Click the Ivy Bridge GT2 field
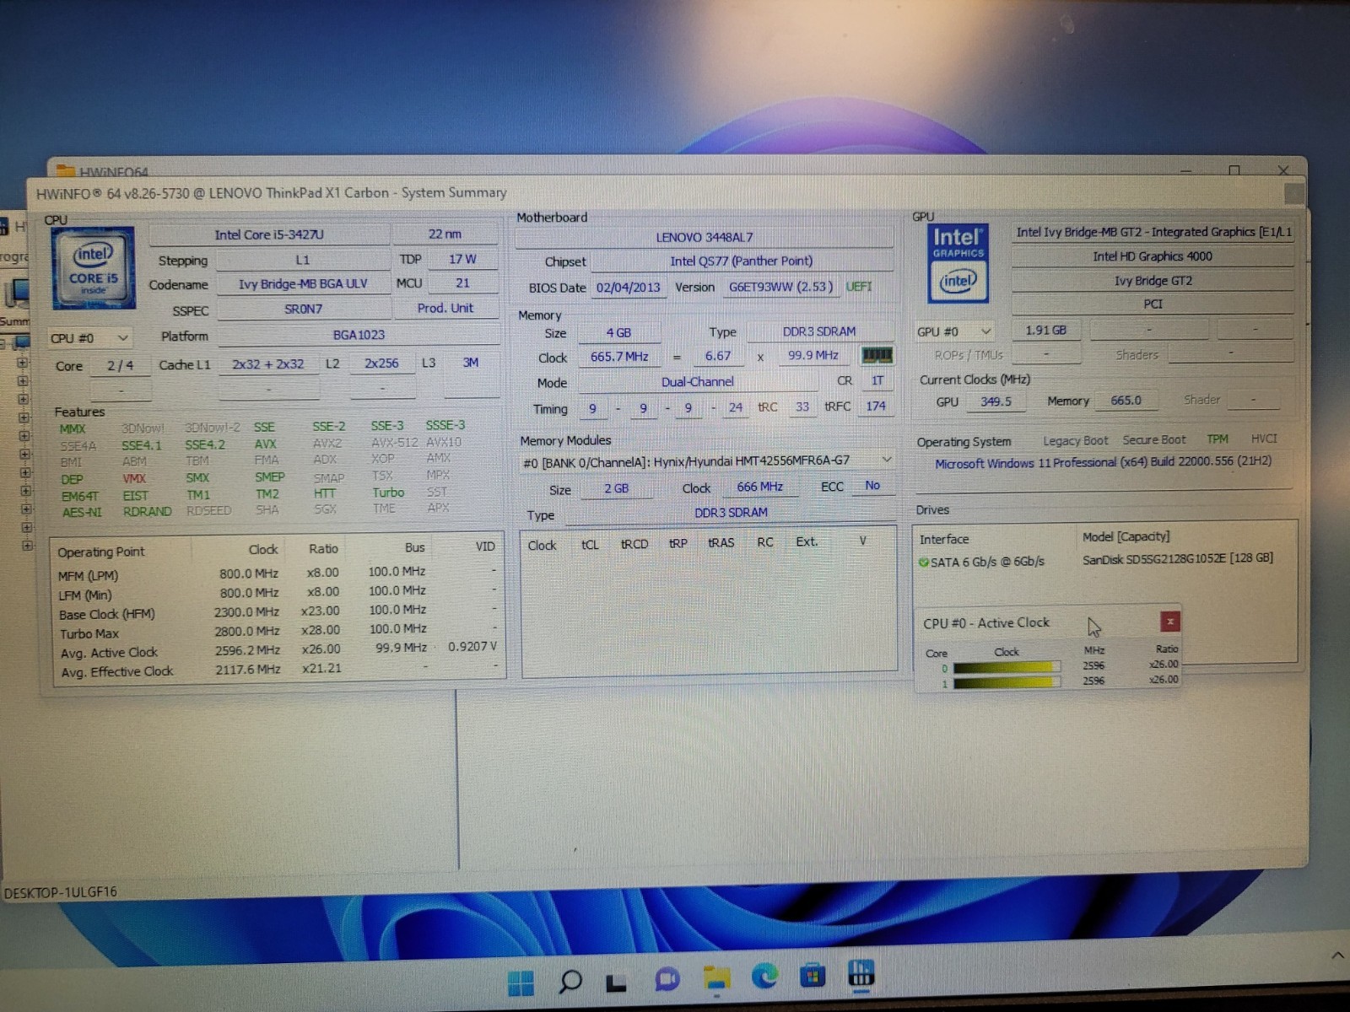The image size is (1350, 1012). click(x=1152, y=281)
